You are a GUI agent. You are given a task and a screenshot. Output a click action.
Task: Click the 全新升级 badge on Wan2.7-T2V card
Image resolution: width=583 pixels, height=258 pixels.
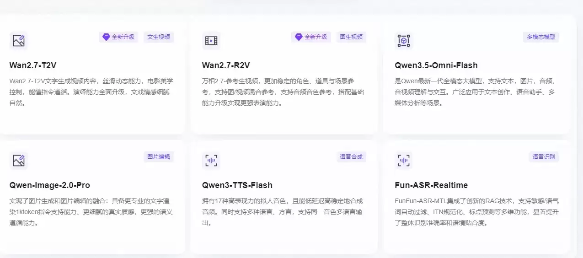pos(118,37)
